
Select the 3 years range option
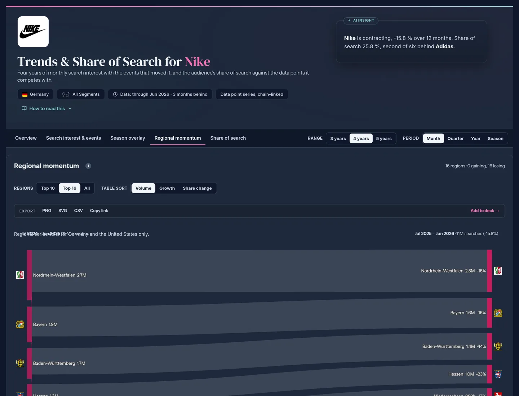coord(338,139)
